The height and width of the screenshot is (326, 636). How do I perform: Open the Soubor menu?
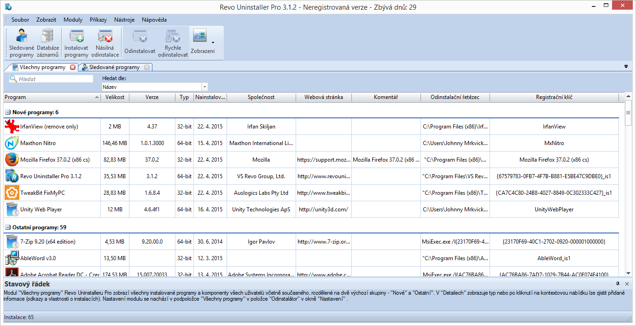[20, 20]
